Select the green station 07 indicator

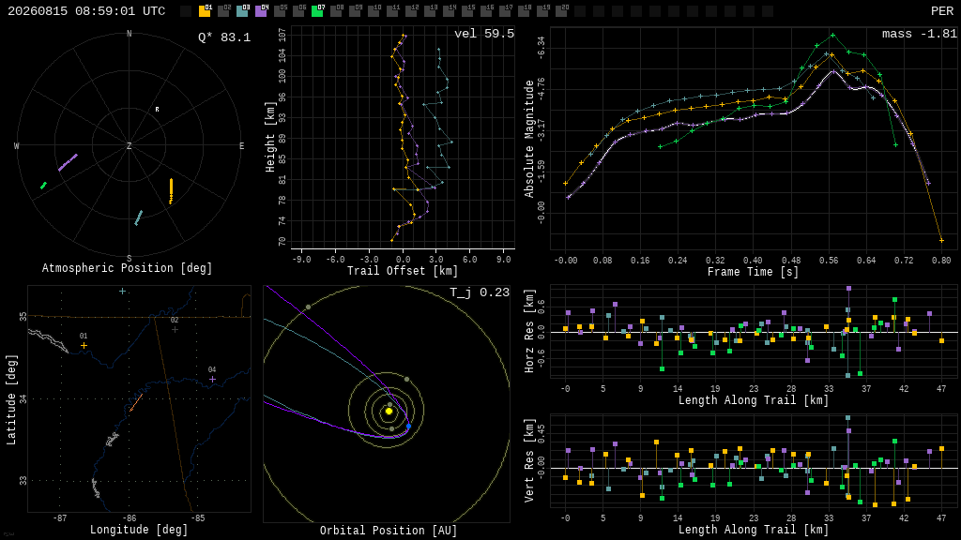click(317, 11)
